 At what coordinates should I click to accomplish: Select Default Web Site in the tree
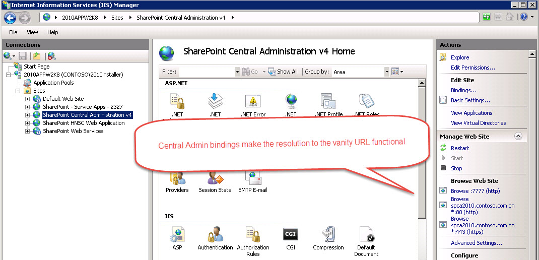coord(63,99)
